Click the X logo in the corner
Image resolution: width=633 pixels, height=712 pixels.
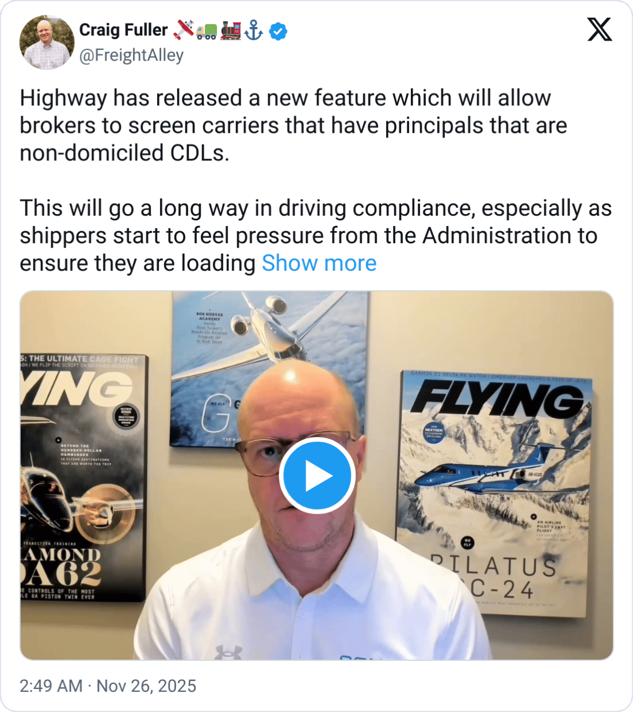point(600,30)
